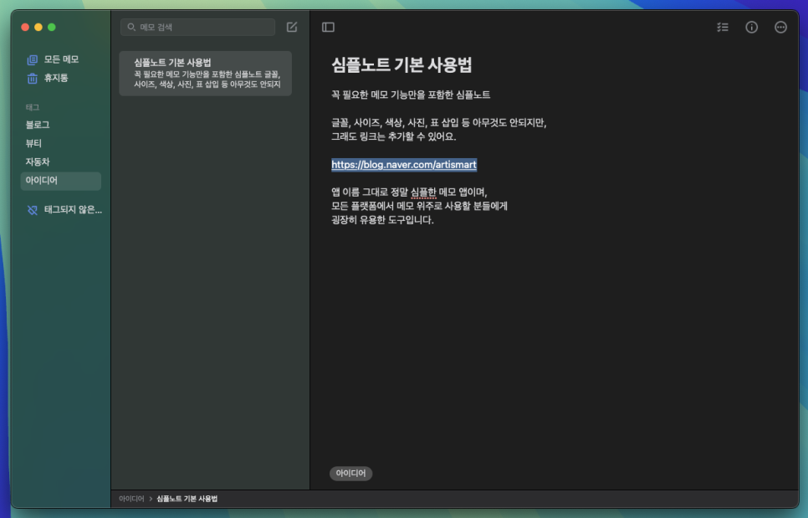Click the line 꼭 필요한 메모 기능만을 포함한 심플노트
808x518 pixels.
(411, 95)
